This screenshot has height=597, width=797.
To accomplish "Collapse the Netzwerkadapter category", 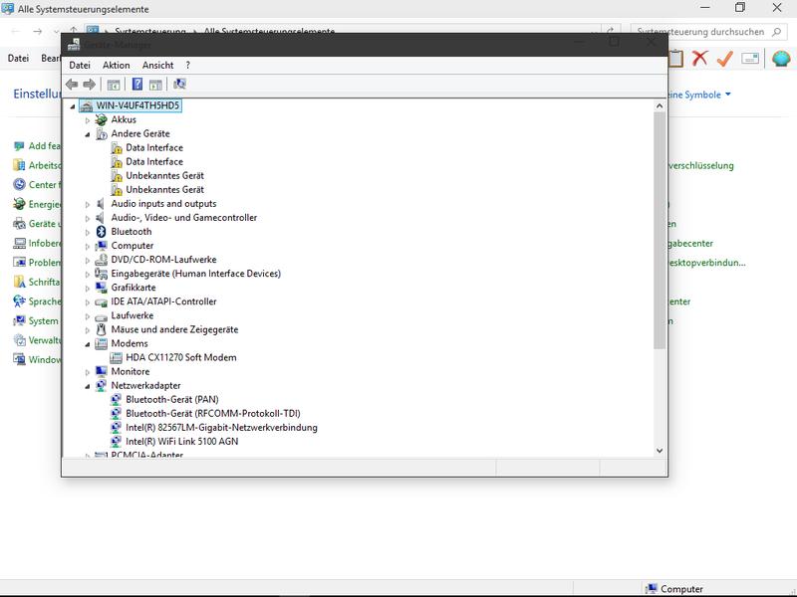I will click(88, 386).
